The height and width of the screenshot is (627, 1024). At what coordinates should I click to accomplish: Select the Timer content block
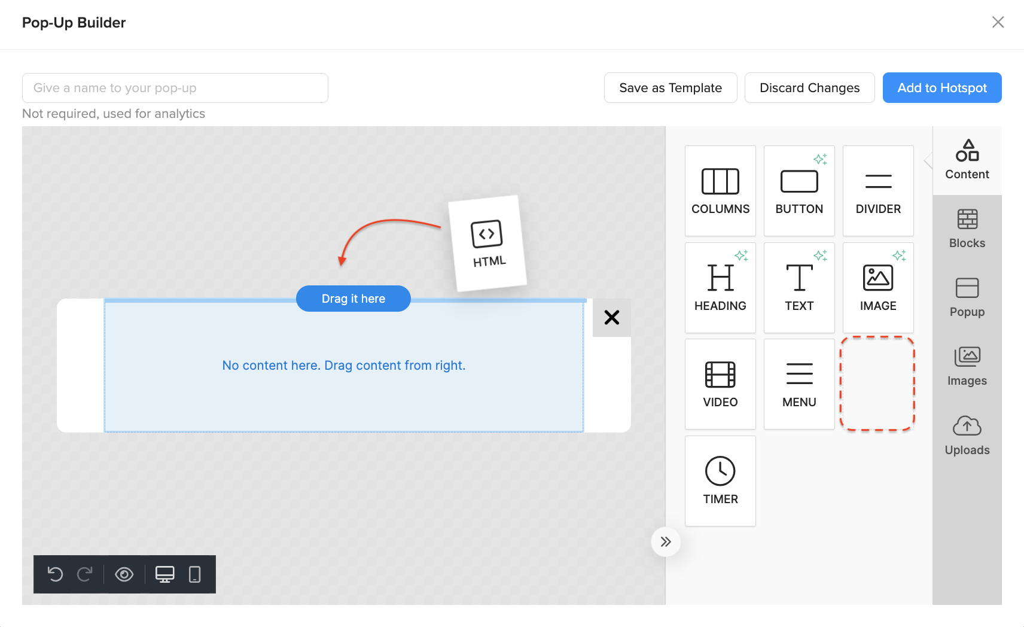point(720,481)
